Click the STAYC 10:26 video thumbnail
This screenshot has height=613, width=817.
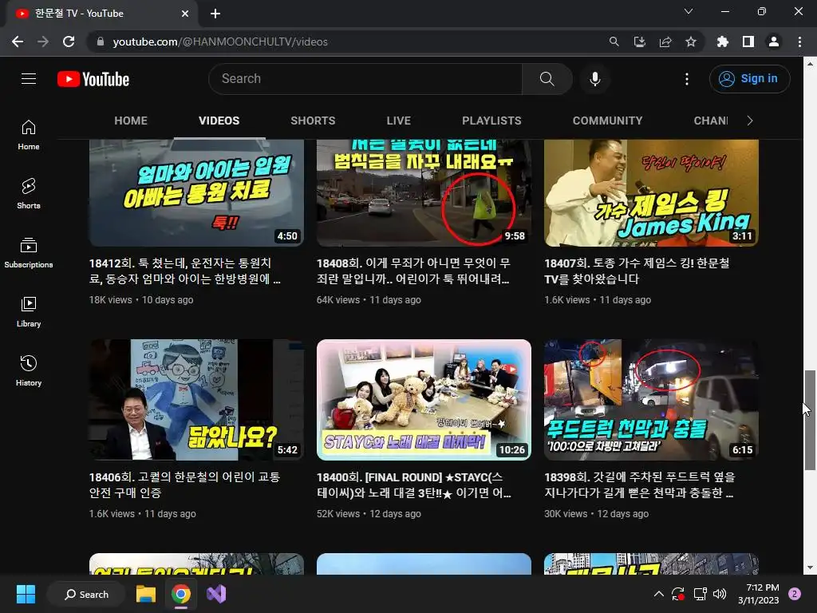(424, 400)
